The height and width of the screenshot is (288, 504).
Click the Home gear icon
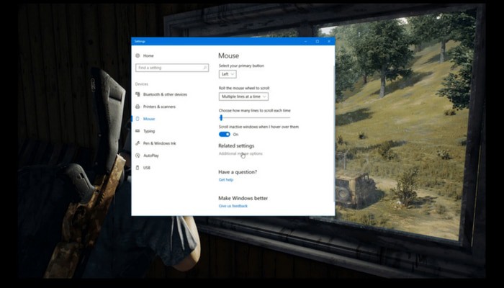tap(138, 55)
